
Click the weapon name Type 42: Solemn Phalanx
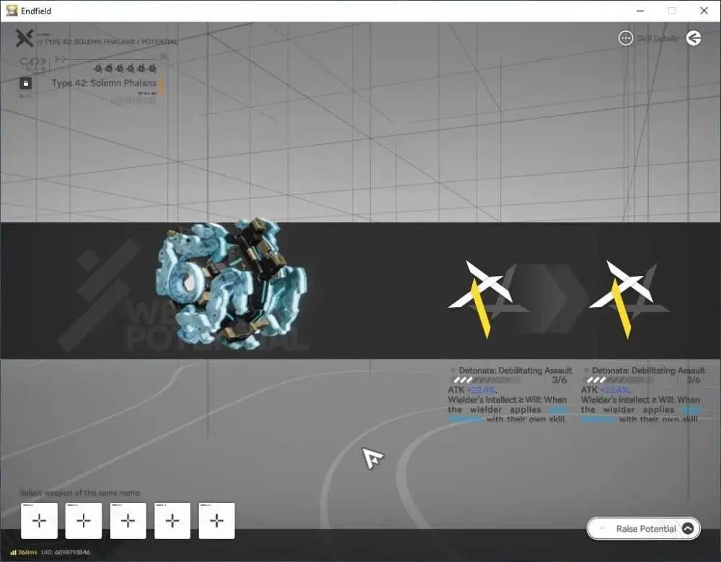point(104,83)
